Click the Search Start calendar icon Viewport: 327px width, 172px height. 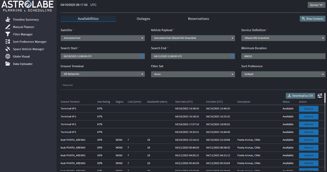(142, 56)
